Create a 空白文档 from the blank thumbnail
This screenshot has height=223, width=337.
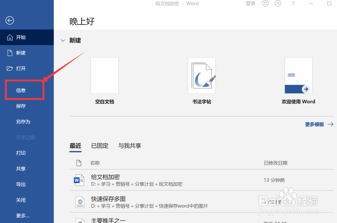click(105, 76)
